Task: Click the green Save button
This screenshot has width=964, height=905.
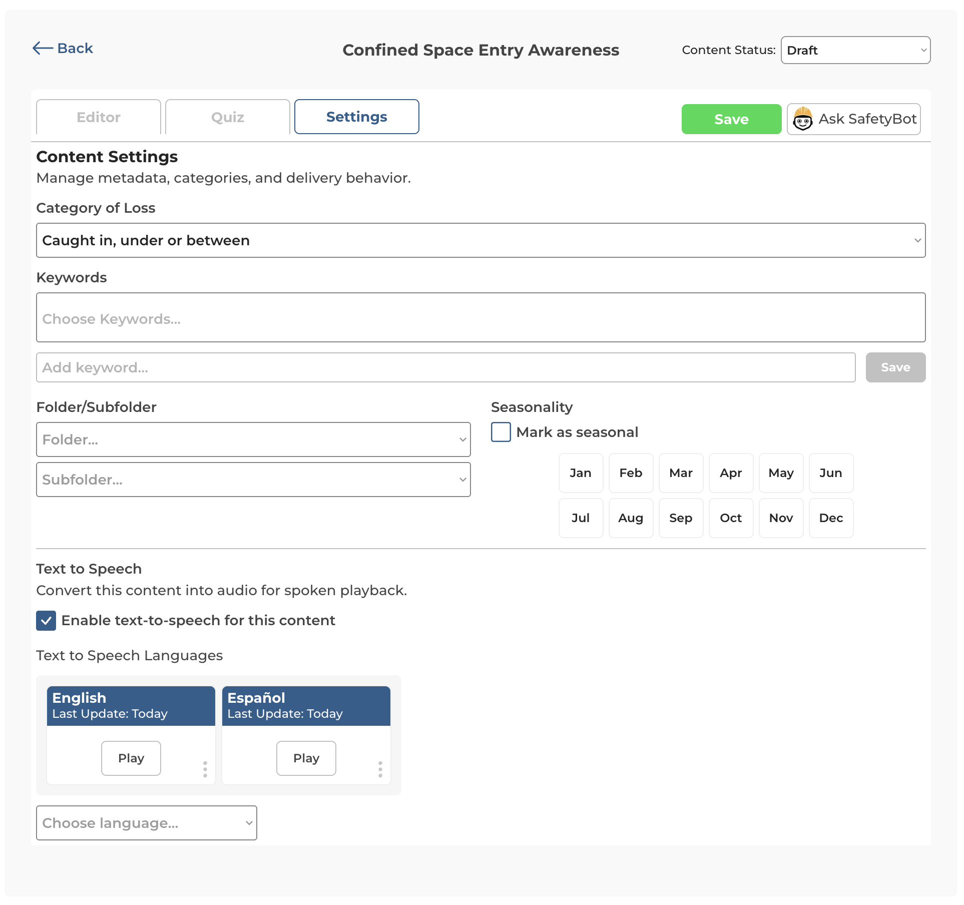Action: [x=731, y=119]
